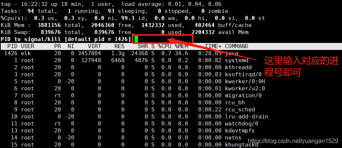Screen dimensions: 342x148
Task: Select the kworker/u2:0 command entry
Action: (x=245, y=88)
